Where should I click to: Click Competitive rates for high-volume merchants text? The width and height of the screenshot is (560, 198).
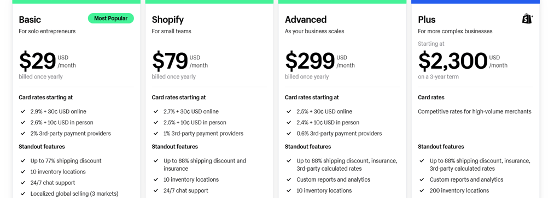(x=475, y=111)
